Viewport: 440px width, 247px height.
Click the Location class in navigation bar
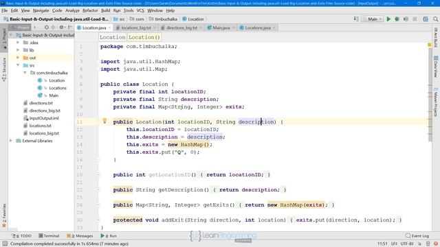(x=193, y=19)
